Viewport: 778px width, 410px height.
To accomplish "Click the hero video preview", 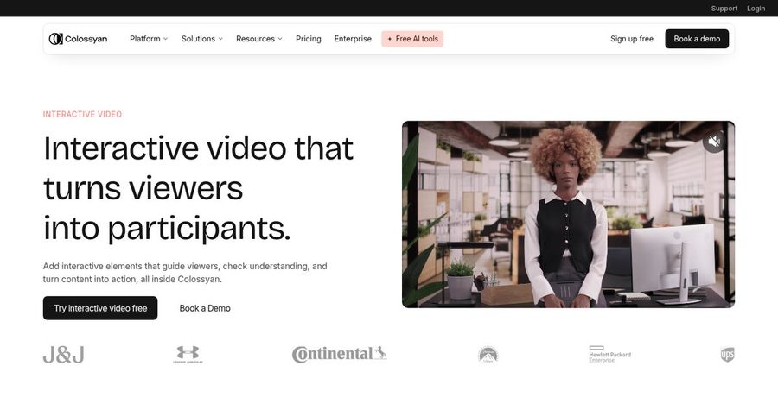I will tap(568, 214).
